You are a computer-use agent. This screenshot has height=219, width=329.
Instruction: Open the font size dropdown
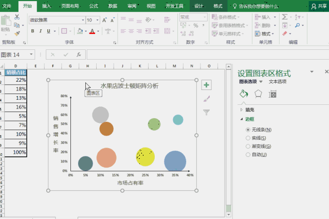(x=97, y=20)
